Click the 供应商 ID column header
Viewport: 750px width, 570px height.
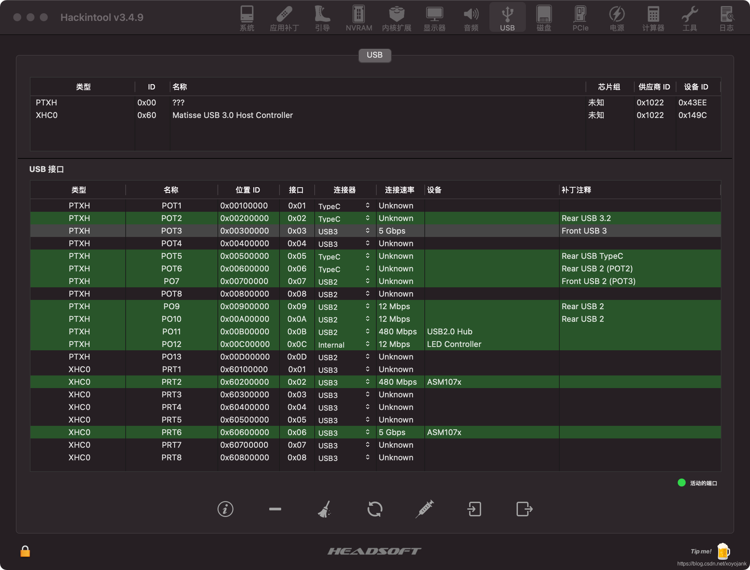[654, 87]
